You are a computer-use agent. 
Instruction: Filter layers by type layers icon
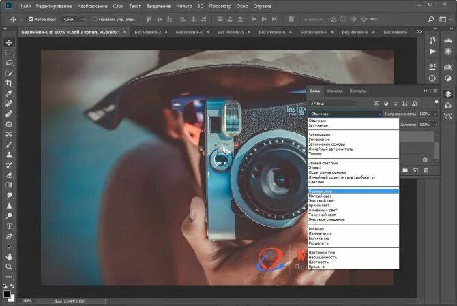[396, 104]
